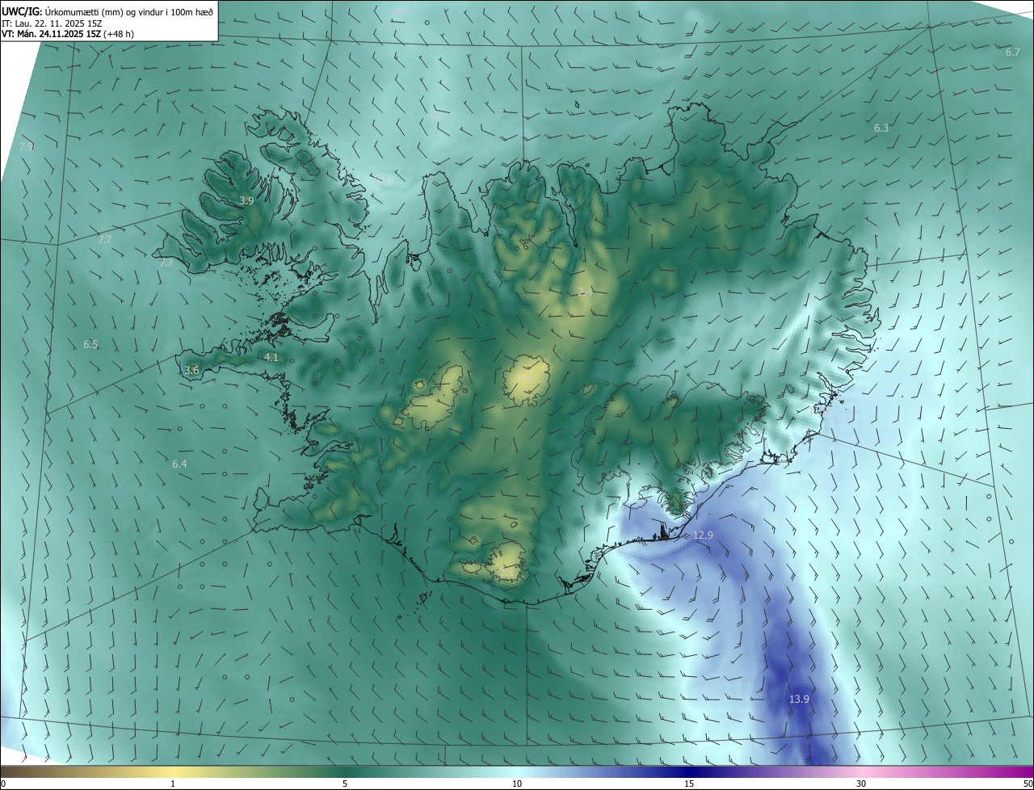
Task: Click the 4.1 value label
Action: [x=271, y=357]
